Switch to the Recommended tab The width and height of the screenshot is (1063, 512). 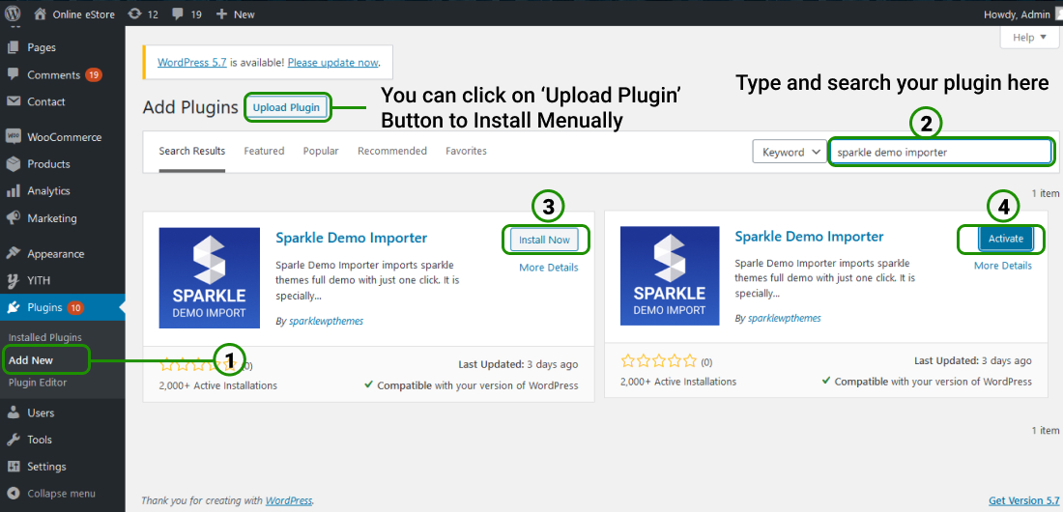click(391, 152)
